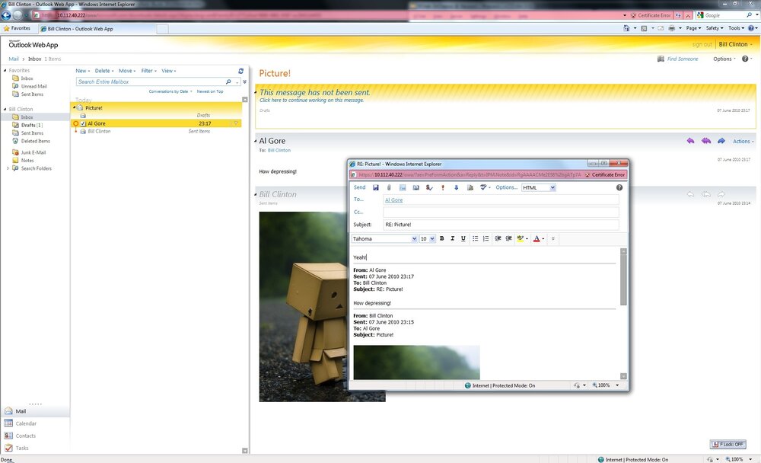Sign out of Outlook Web App
761x463 pixels.
(x=702, y=44)
